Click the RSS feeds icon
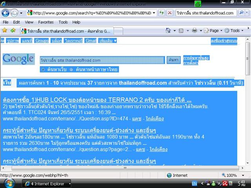The width and height of the screenshot is (251, 188). (x=181, y=31)
